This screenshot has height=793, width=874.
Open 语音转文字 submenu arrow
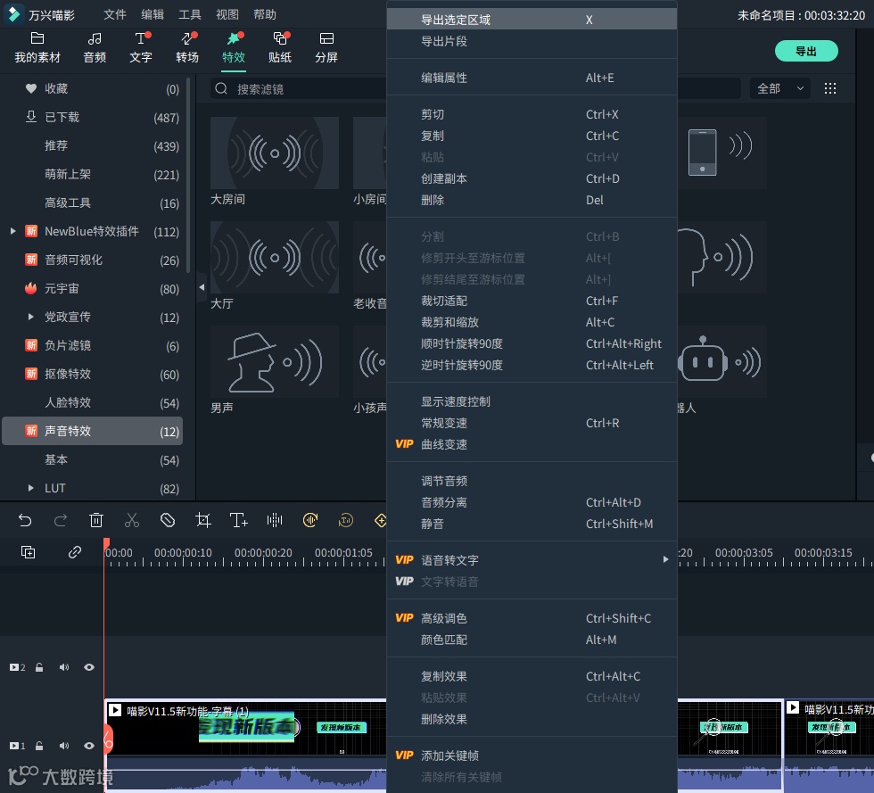[x=665, y=559]
